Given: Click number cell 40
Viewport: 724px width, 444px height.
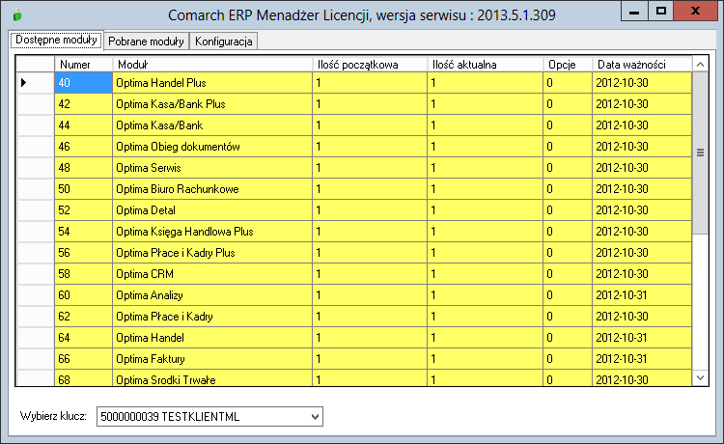Looking at the screenshot, I should [84, 83].
